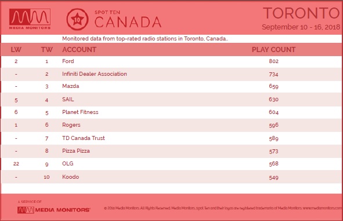343x221 pixels.
Task: Select Koodo play count 549
Action: click(274, 178)
